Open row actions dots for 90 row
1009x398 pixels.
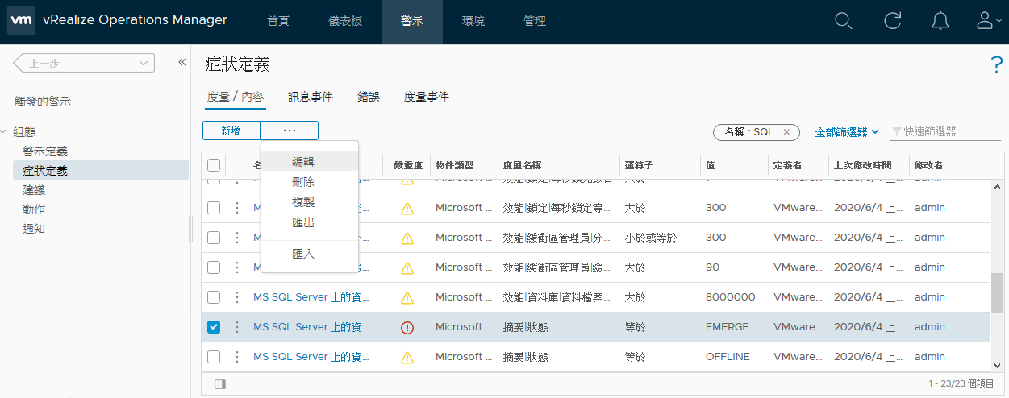(x=237, y=267)
